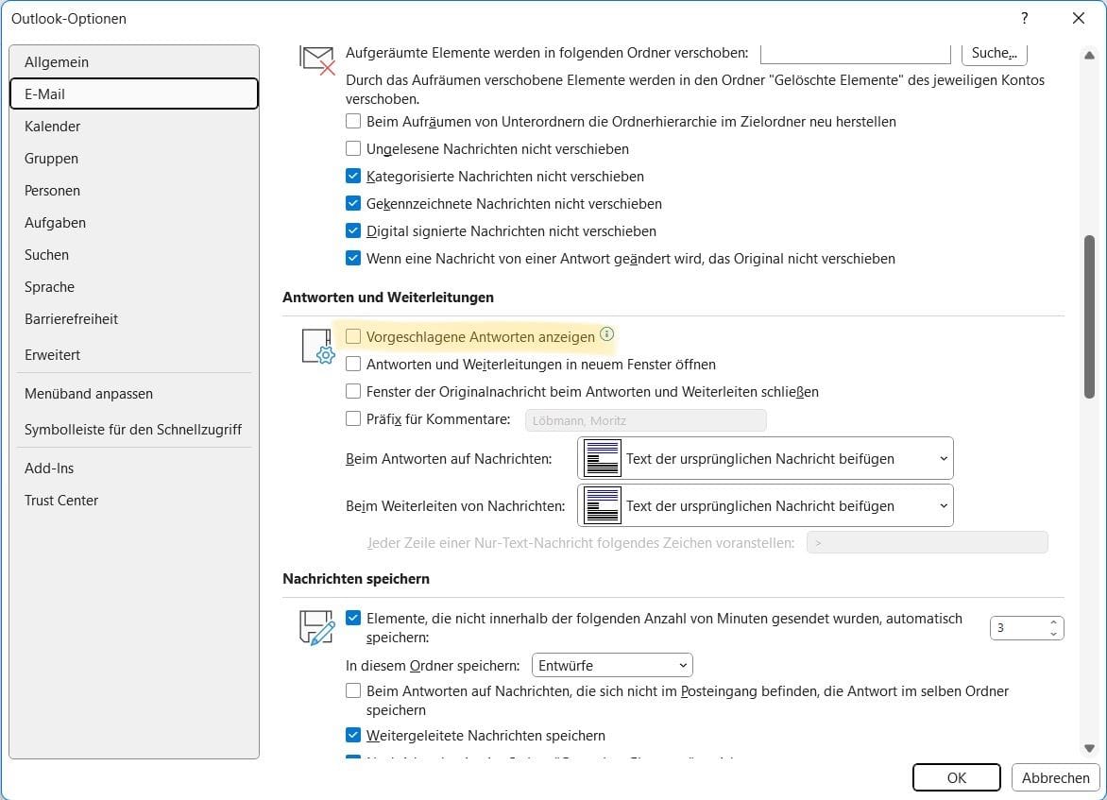1107x800 pixels.
Task: Open Personen options
Action: 134,191
